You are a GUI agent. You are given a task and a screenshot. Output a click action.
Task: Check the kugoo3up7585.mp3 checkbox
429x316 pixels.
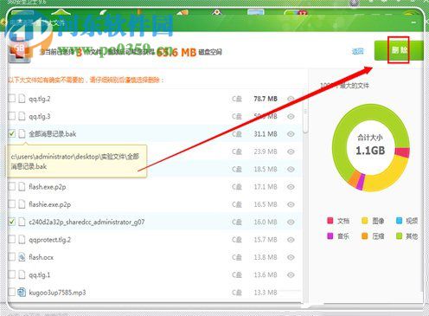click(12, 292)
